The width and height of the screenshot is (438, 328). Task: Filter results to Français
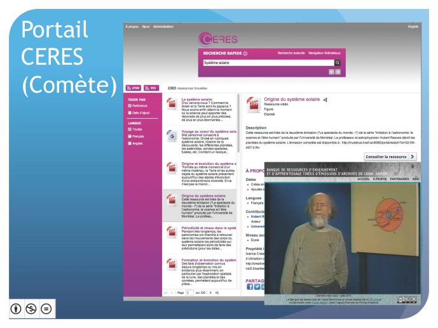(x=130, y=136)
